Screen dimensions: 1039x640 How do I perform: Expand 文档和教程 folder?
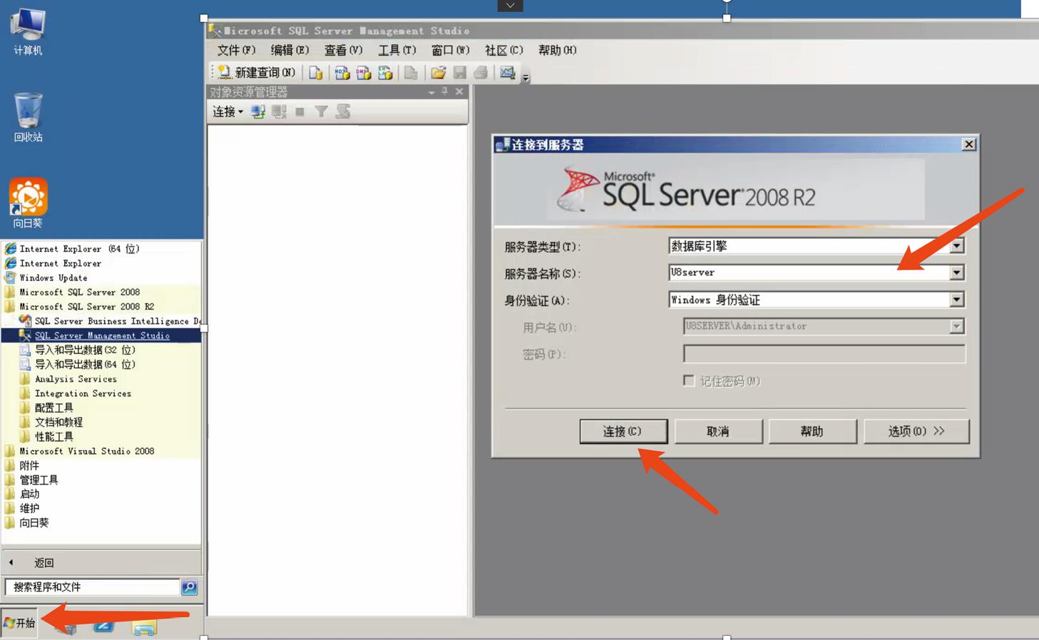pyautogui.click(x=58, y=422)
